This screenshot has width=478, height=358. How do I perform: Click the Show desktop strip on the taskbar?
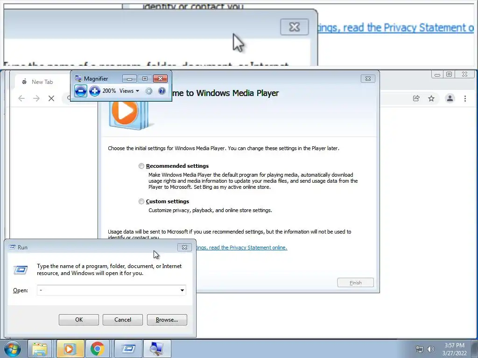coord(474,349)
